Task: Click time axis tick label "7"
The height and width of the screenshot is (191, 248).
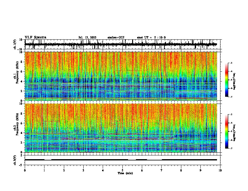Action: pyautogui.click(x=162, y=170)
